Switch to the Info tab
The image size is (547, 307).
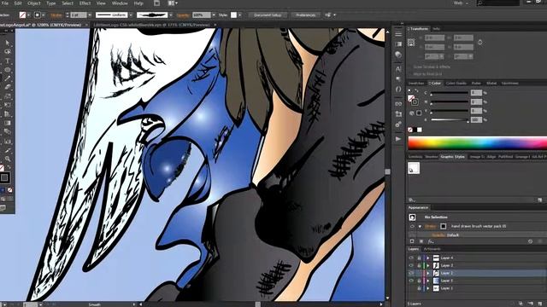[436, 28]
